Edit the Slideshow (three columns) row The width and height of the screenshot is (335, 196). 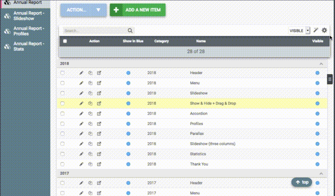81,144
